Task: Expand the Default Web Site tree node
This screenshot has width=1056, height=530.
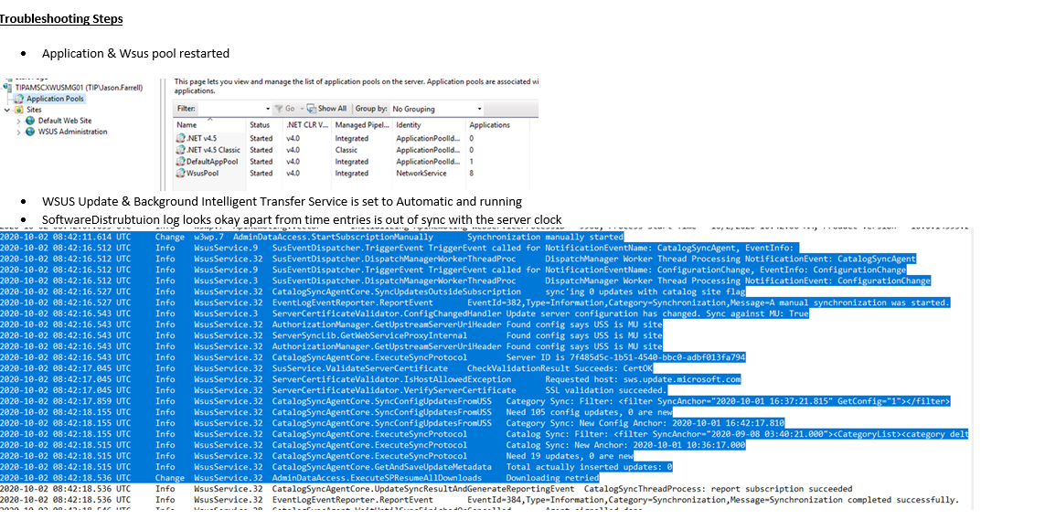Action: point(17,121)
